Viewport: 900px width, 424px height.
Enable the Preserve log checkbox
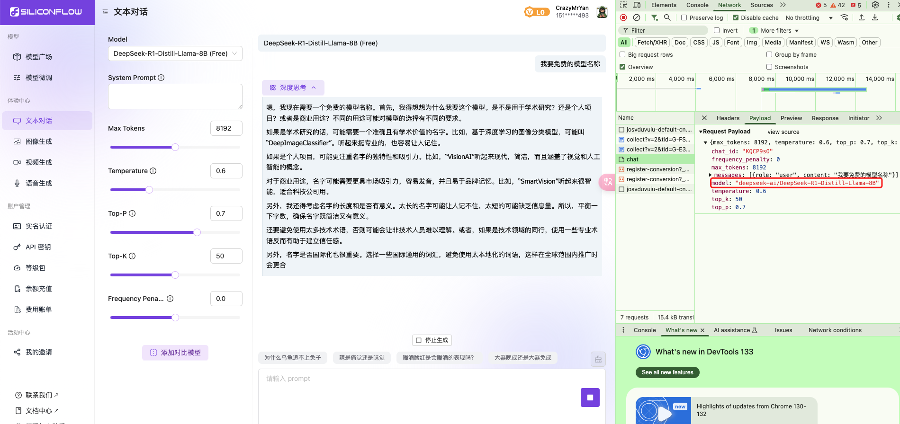(x=684, y=18)
